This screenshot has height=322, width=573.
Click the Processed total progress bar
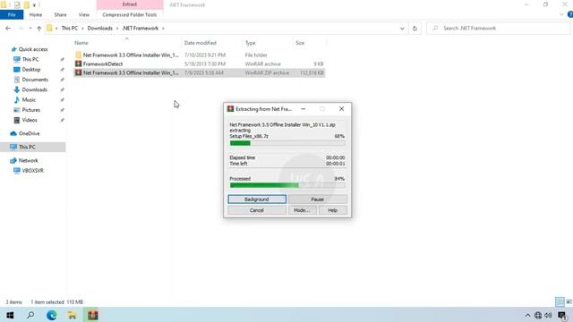(x=287, y=185)
